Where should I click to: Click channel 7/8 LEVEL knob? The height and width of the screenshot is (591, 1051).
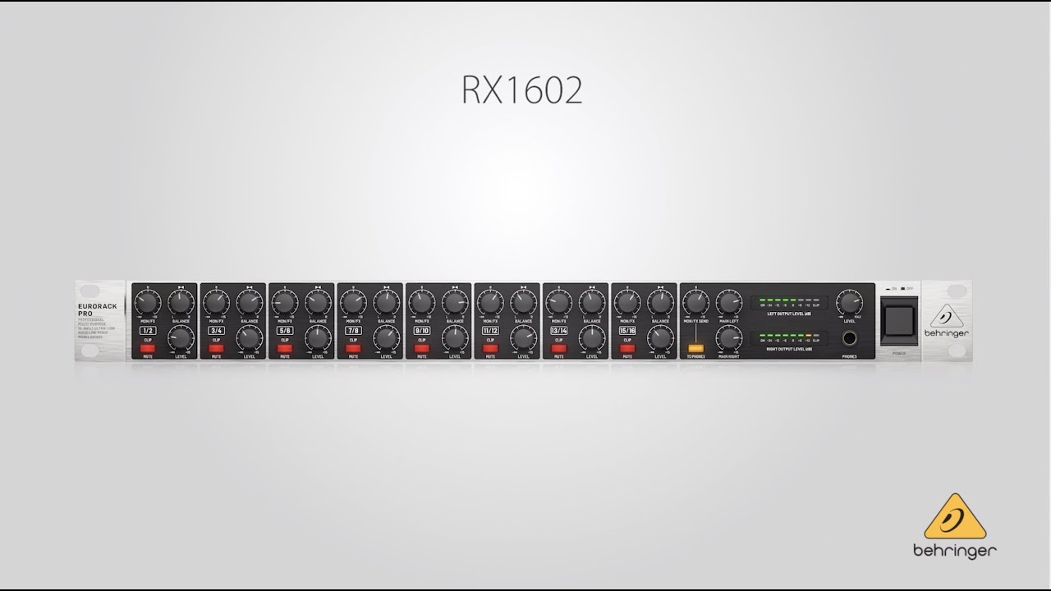tap(386, 338)
